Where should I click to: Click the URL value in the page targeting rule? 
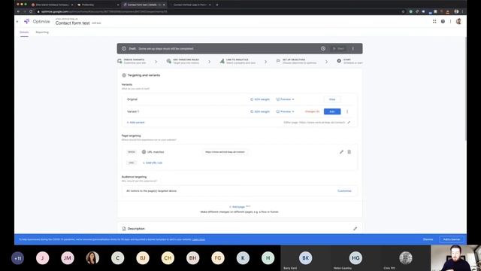225,152
